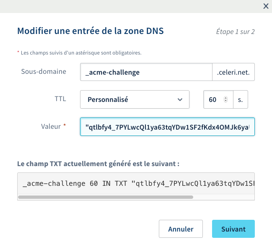272x250 pixels.
Task: Click the horizontal scrollbar thumb under the preview
Action: 105,197
